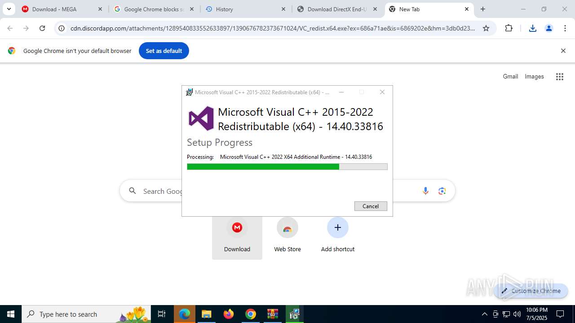Open the Windows Start menu
Image resolution: width=575 pixels, height=323 pixels.
11,314
